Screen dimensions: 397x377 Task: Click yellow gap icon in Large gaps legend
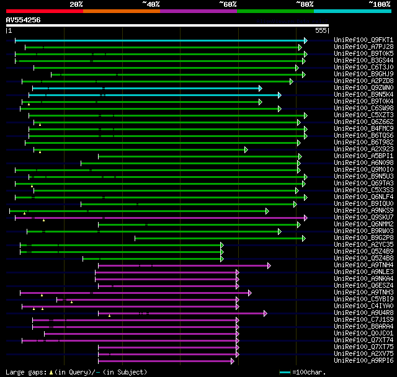pyautogui.click(x=51, y=373)
